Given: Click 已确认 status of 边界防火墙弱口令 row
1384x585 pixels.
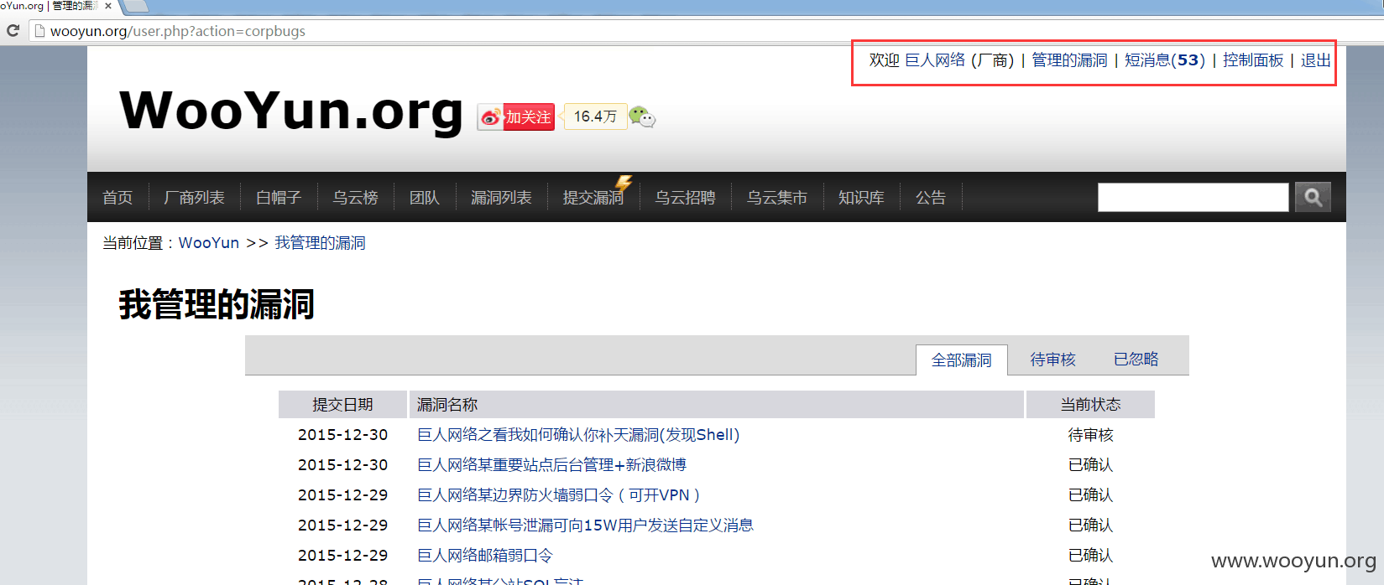Looking at the screenshot, I should (x=1090, y=495).
